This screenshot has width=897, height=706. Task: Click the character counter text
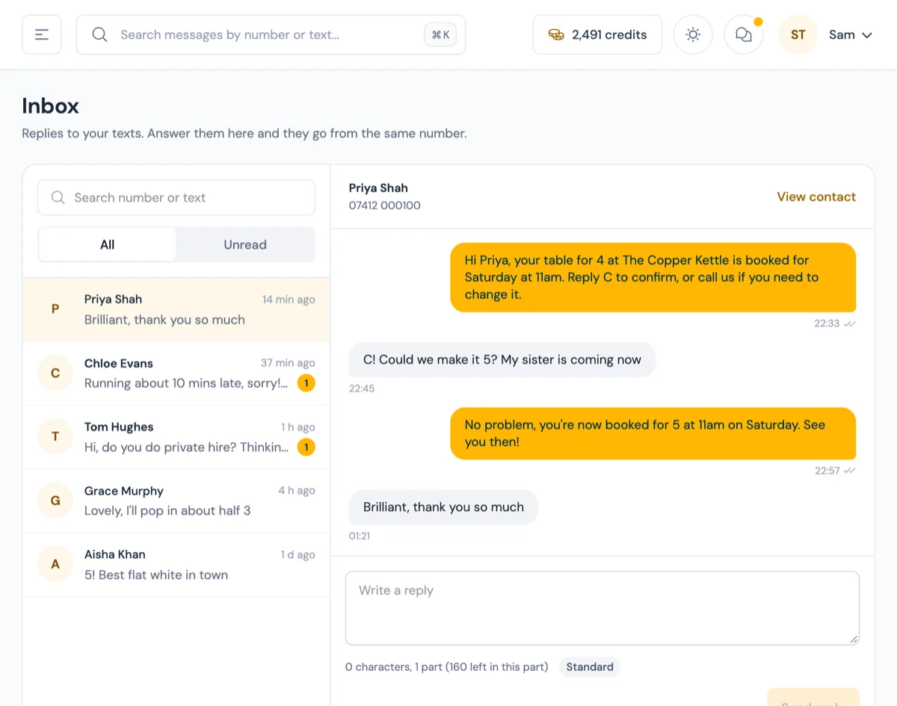click(446, 666)
